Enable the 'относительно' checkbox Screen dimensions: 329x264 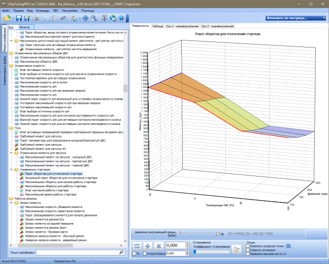click(x=145, y=253)
